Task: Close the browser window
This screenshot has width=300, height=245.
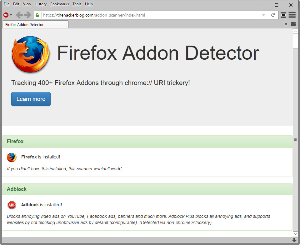Action: tap(291, 5)
